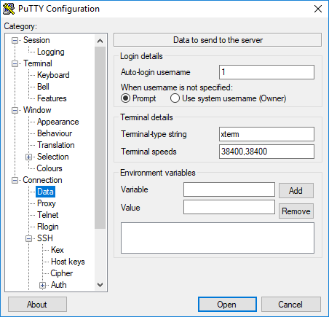Screen dimensions: 329x317
Task: Click the category list scroll down arrow
Action: (100, 285)
